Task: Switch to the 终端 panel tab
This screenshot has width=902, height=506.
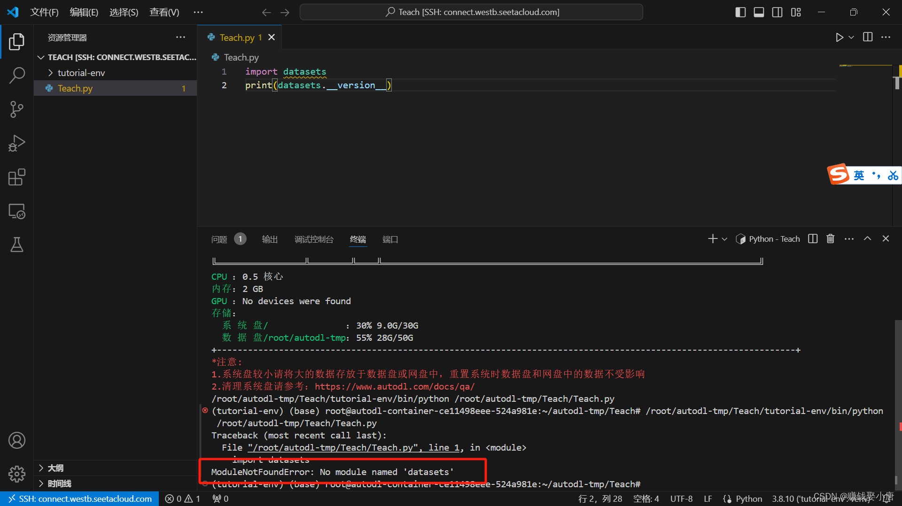Action: [358, 239]
